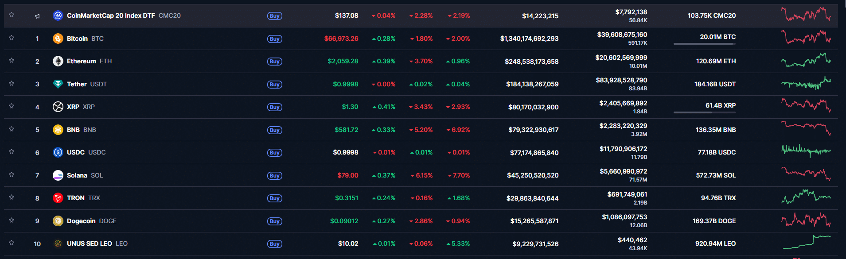Screen dimensions: 846x259
Task: Click the Bitcoin coin logo icon
Action: coord(58,39)
